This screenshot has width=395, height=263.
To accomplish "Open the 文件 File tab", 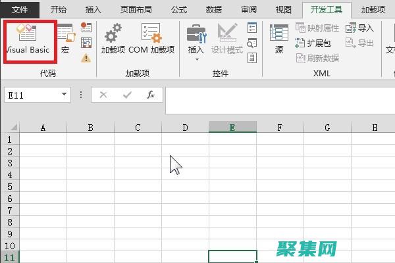I will click(x=20, y=10).
